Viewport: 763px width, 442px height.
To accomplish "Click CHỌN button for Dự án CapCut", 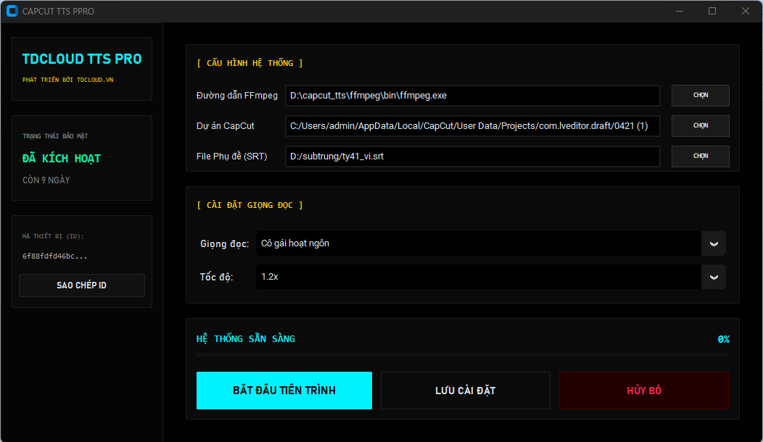I will (700, 126).
